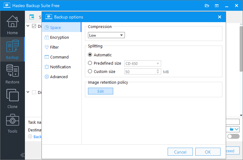Toggle the switch at bottom right
This screenshot has width=243, height=160.
[x=233, y=136]
